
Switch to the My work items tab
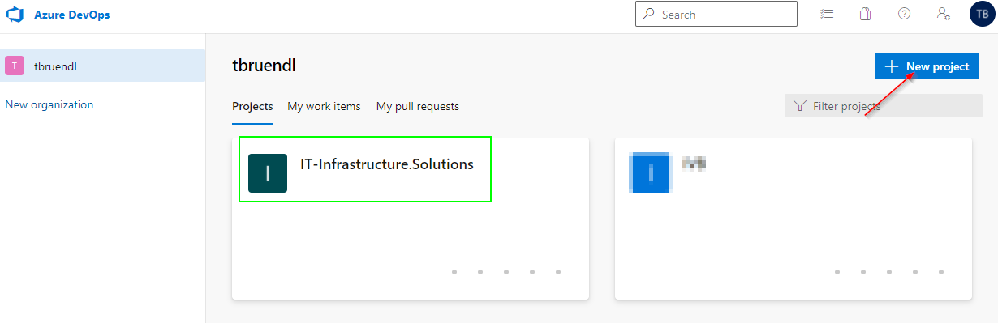324,106
